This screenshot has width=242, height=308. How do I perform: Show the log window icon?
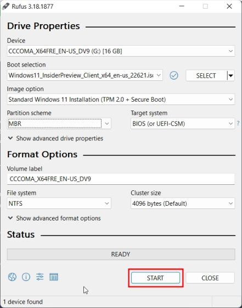(54, 277)
